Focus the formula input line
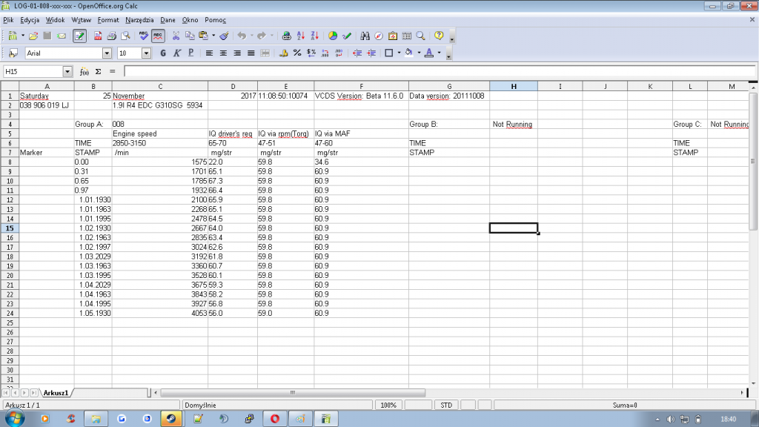 (440, 72)
